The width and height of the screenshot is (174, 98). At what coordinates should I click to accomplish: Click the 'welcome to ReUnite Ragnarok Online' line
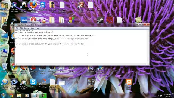[x=34, y=32]
